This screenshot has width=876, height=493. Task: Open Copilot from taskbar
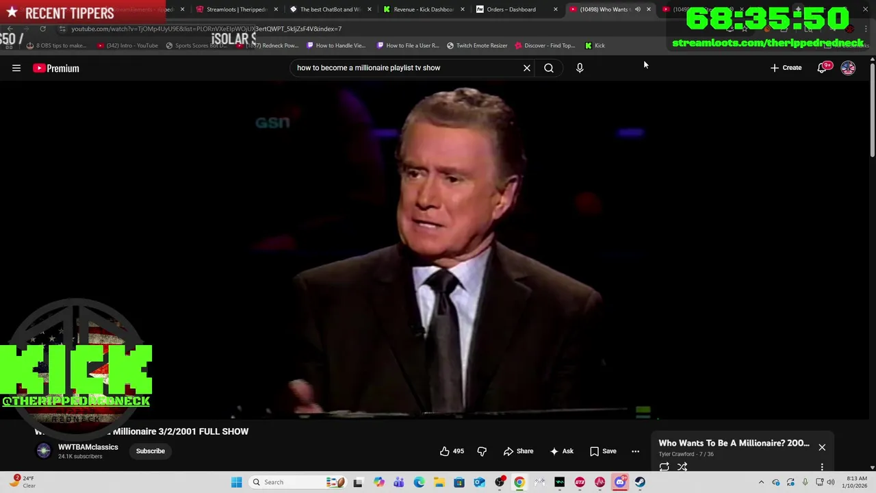tap(378, 482)
